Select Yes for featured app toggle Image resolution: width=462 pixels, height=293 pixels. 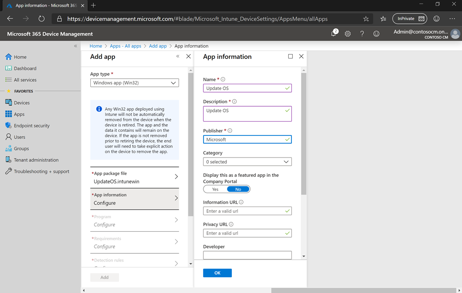[x=215, y=189]
